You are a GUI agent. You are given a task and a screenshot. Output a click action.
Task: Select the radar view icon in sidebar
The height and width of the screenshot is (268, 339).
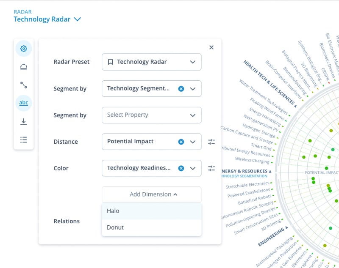23,66
